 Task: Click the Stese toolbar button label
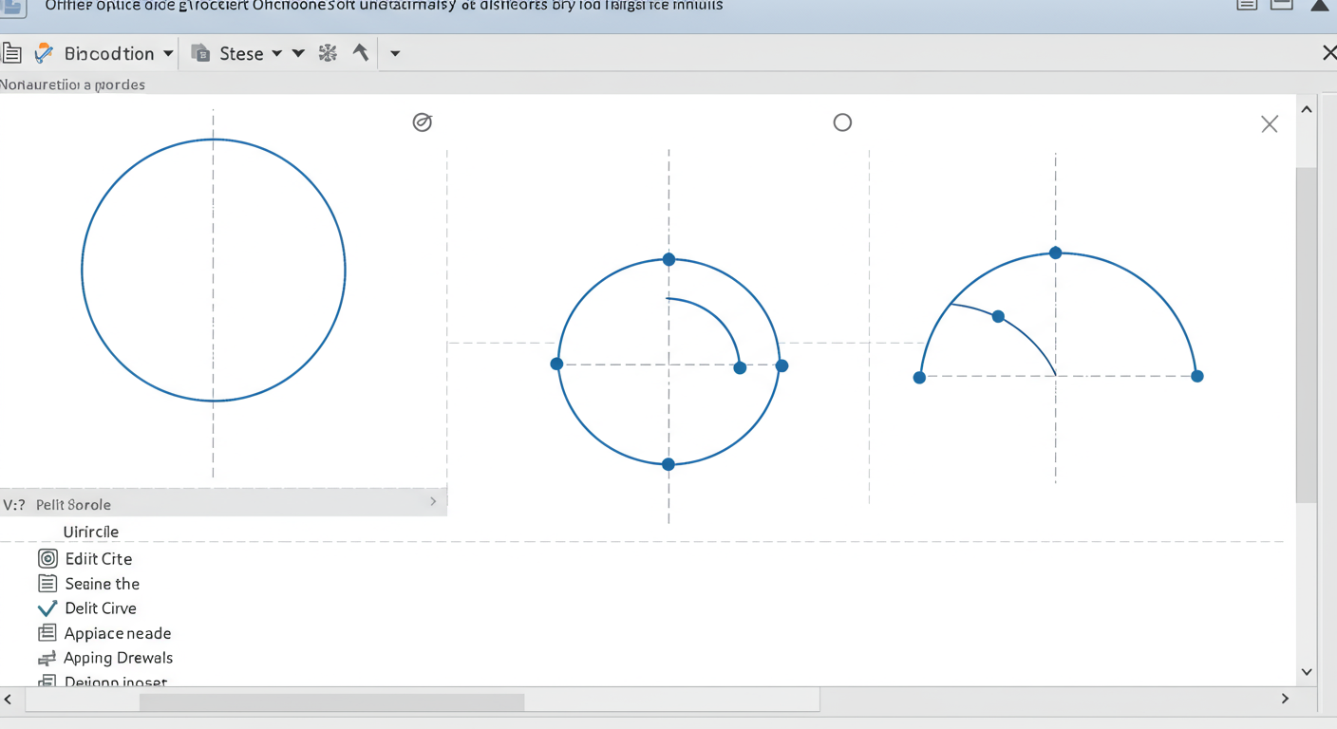(241, 53)
